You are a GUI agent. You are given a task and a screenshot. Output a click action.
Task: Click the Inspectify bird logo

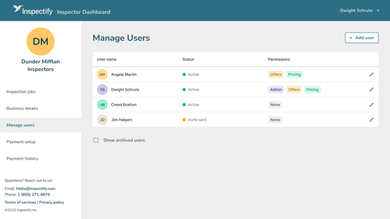click(18, 9)
